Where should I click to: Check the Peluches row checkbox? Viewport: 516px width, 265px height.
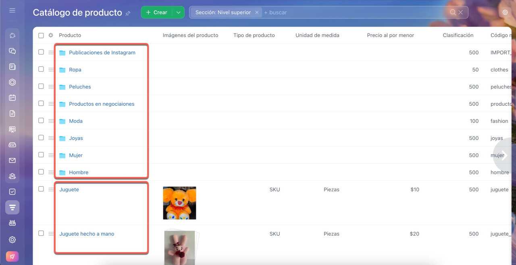pos(41,86)
